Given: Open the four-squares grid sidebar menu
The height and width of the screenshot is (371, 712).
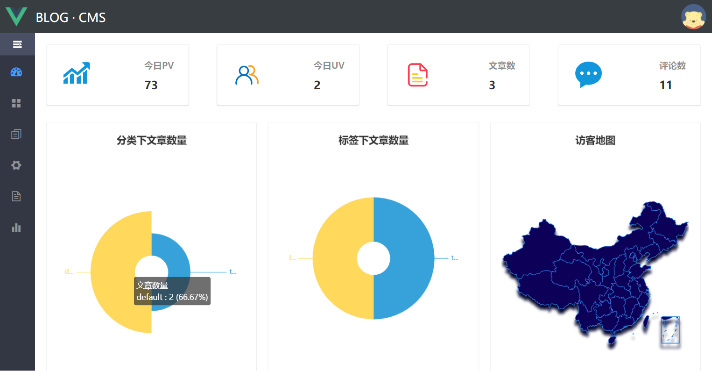Looking at the screenshot, I should (16, 103).
